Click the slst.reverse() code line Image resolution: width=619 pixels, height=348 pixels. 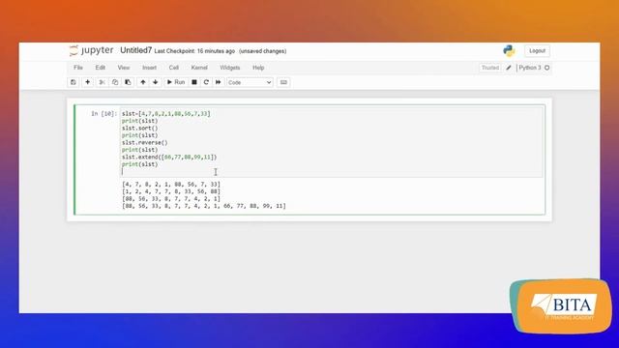point(144,143)
